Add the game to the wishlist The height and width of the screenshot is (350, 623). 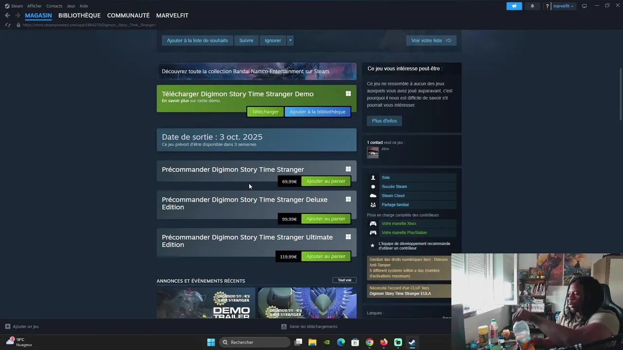(197, 40)
